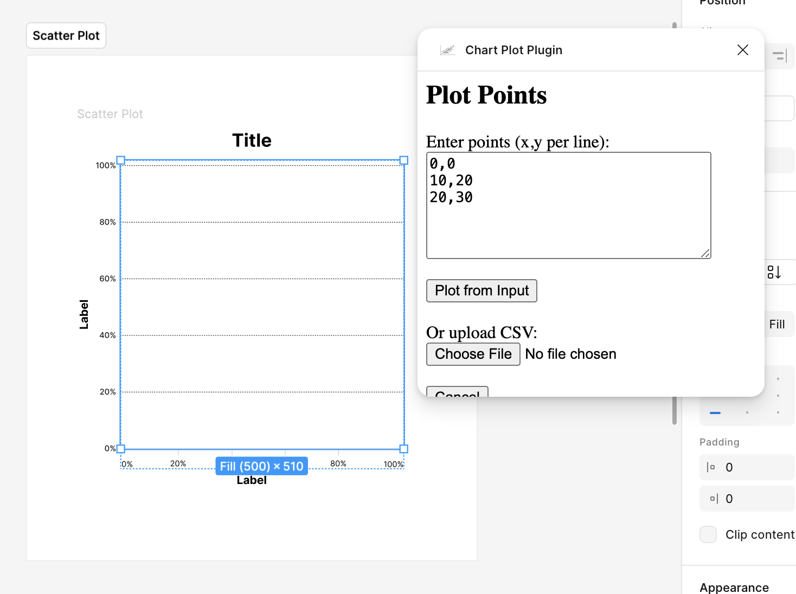Click the Fill (500) × 510 size badge
Viewport: 796px width, 594px height.
[x=261, y=466]
